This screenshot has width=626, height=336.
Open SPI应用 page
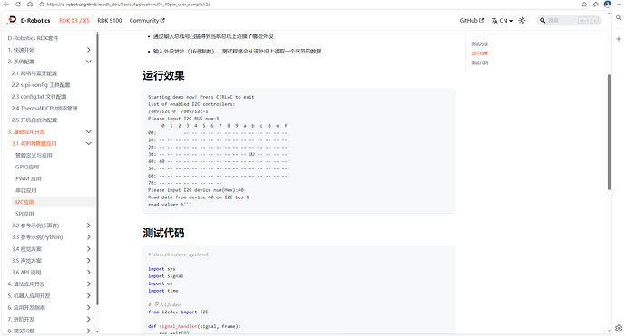pyautogui.click(x=24, y=214)
